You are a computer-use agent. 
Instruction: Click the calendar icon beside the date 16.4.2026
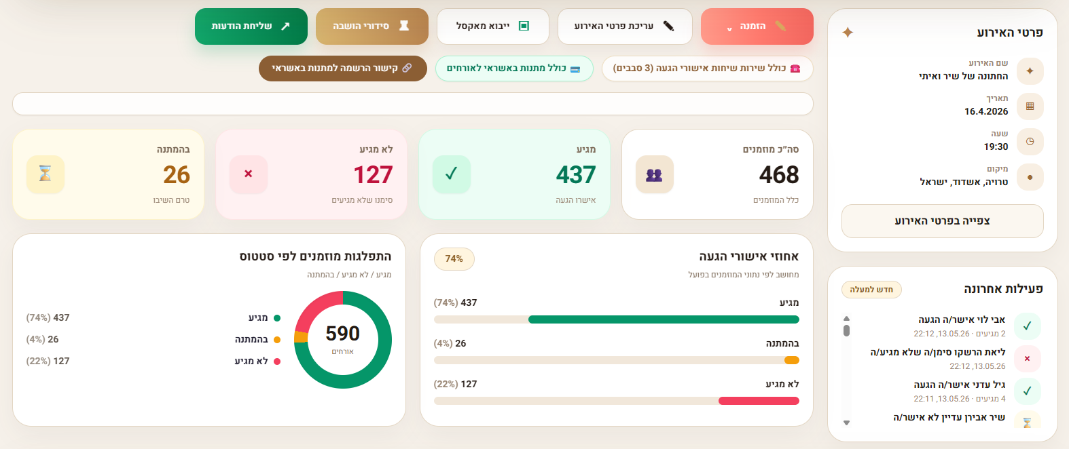1030,106
